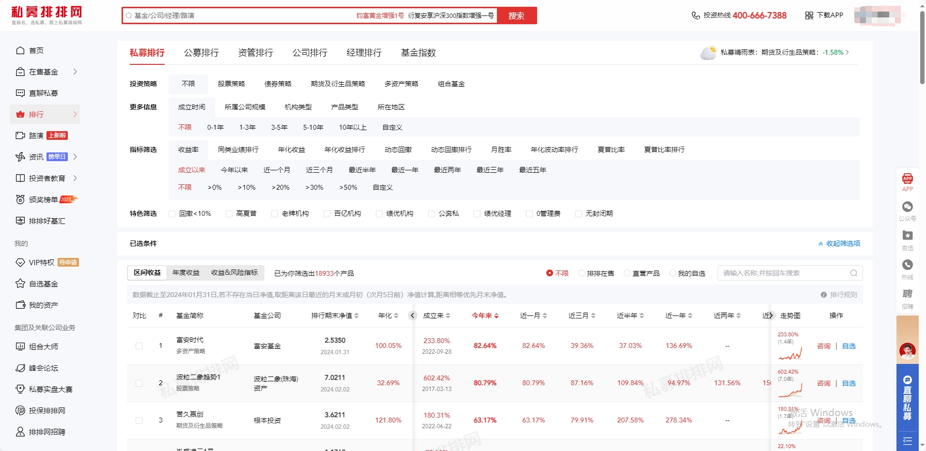Open the 招聘 icon on right bar
Screen dimensions: 926x451
tap(908, 294)
